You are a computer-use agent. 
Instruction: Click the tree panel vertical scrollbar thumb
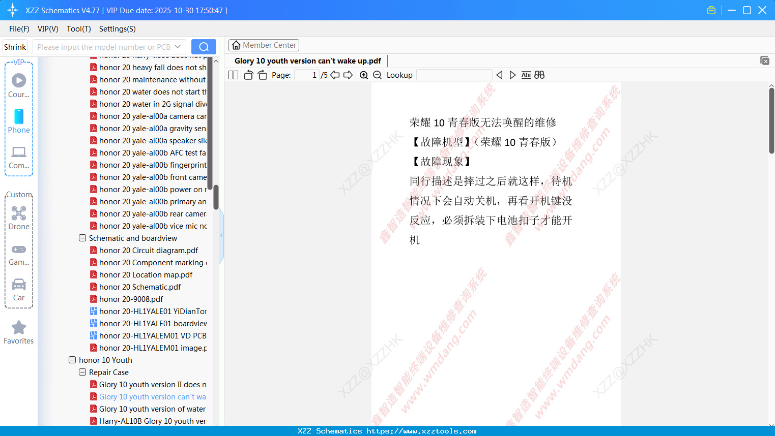click(216, 197)
